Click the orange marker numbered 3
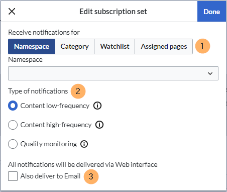Image resolution: width=227 pixels, height=192 pixels. [91, 176]
